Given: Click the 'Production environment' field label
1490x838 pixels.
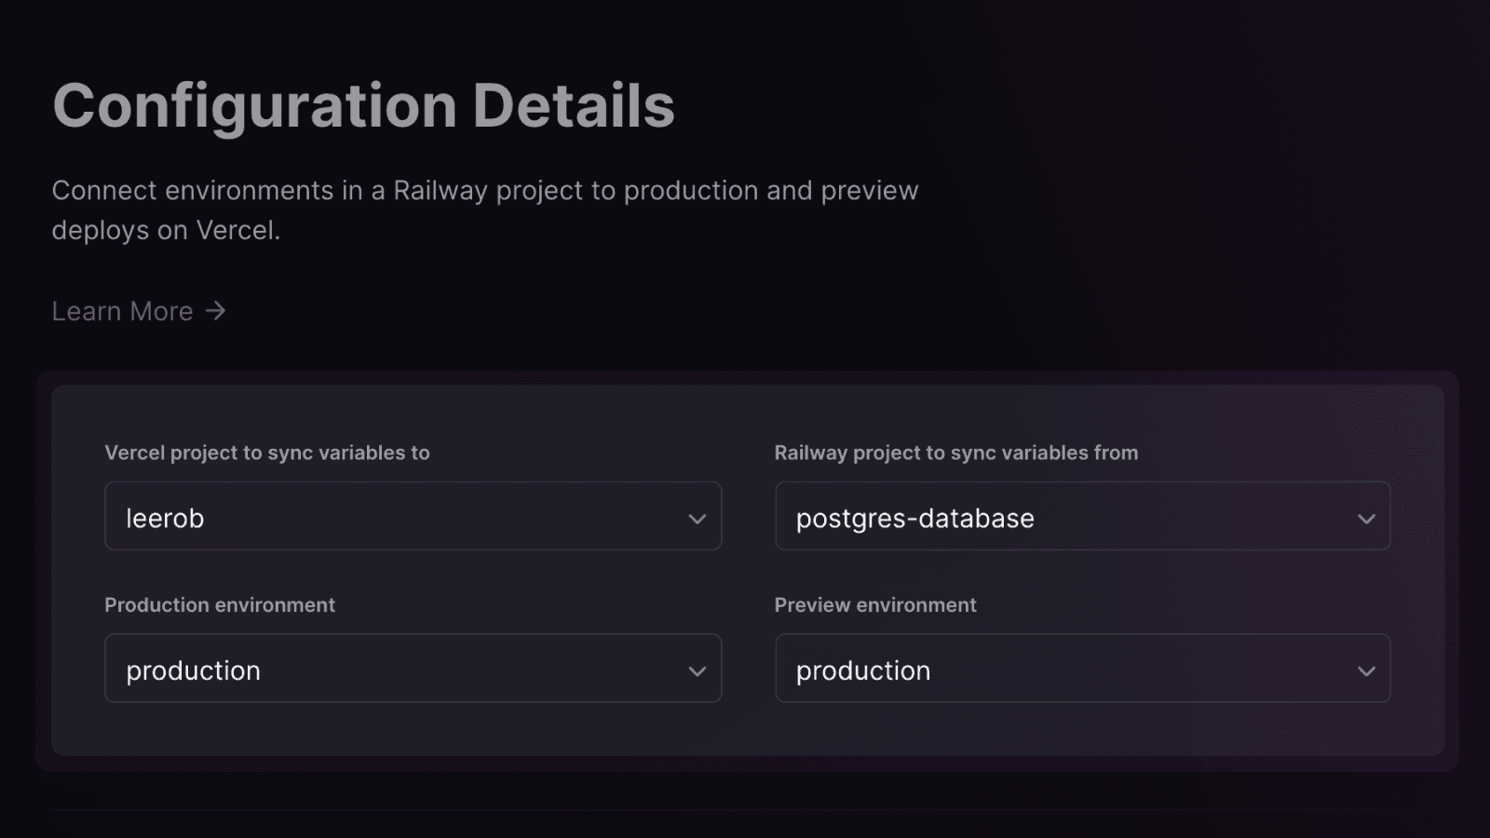Looking at the screenshot, I should pyautogui.click(x=220, y=605).
